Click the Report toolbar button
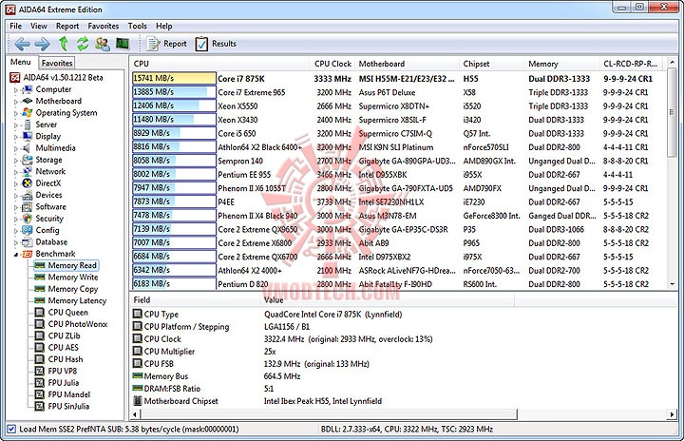The height and width of the screenshot is (441, 684). [166, 44]
